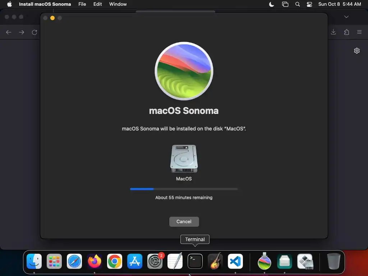Launch Google Chrome from the Dock
This screenshot has width=368, height=276.
coord(115,261)
